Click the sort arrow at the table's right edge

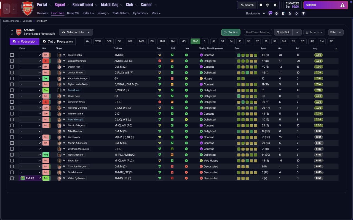(336, 48)
